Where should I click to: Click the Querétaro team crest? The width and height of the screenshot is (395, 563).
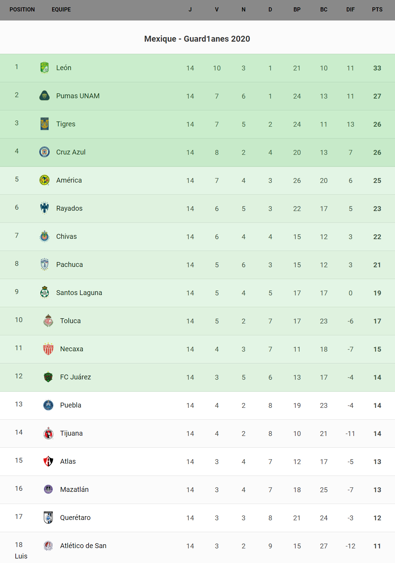pyautogui.click(x=48, y=518)
